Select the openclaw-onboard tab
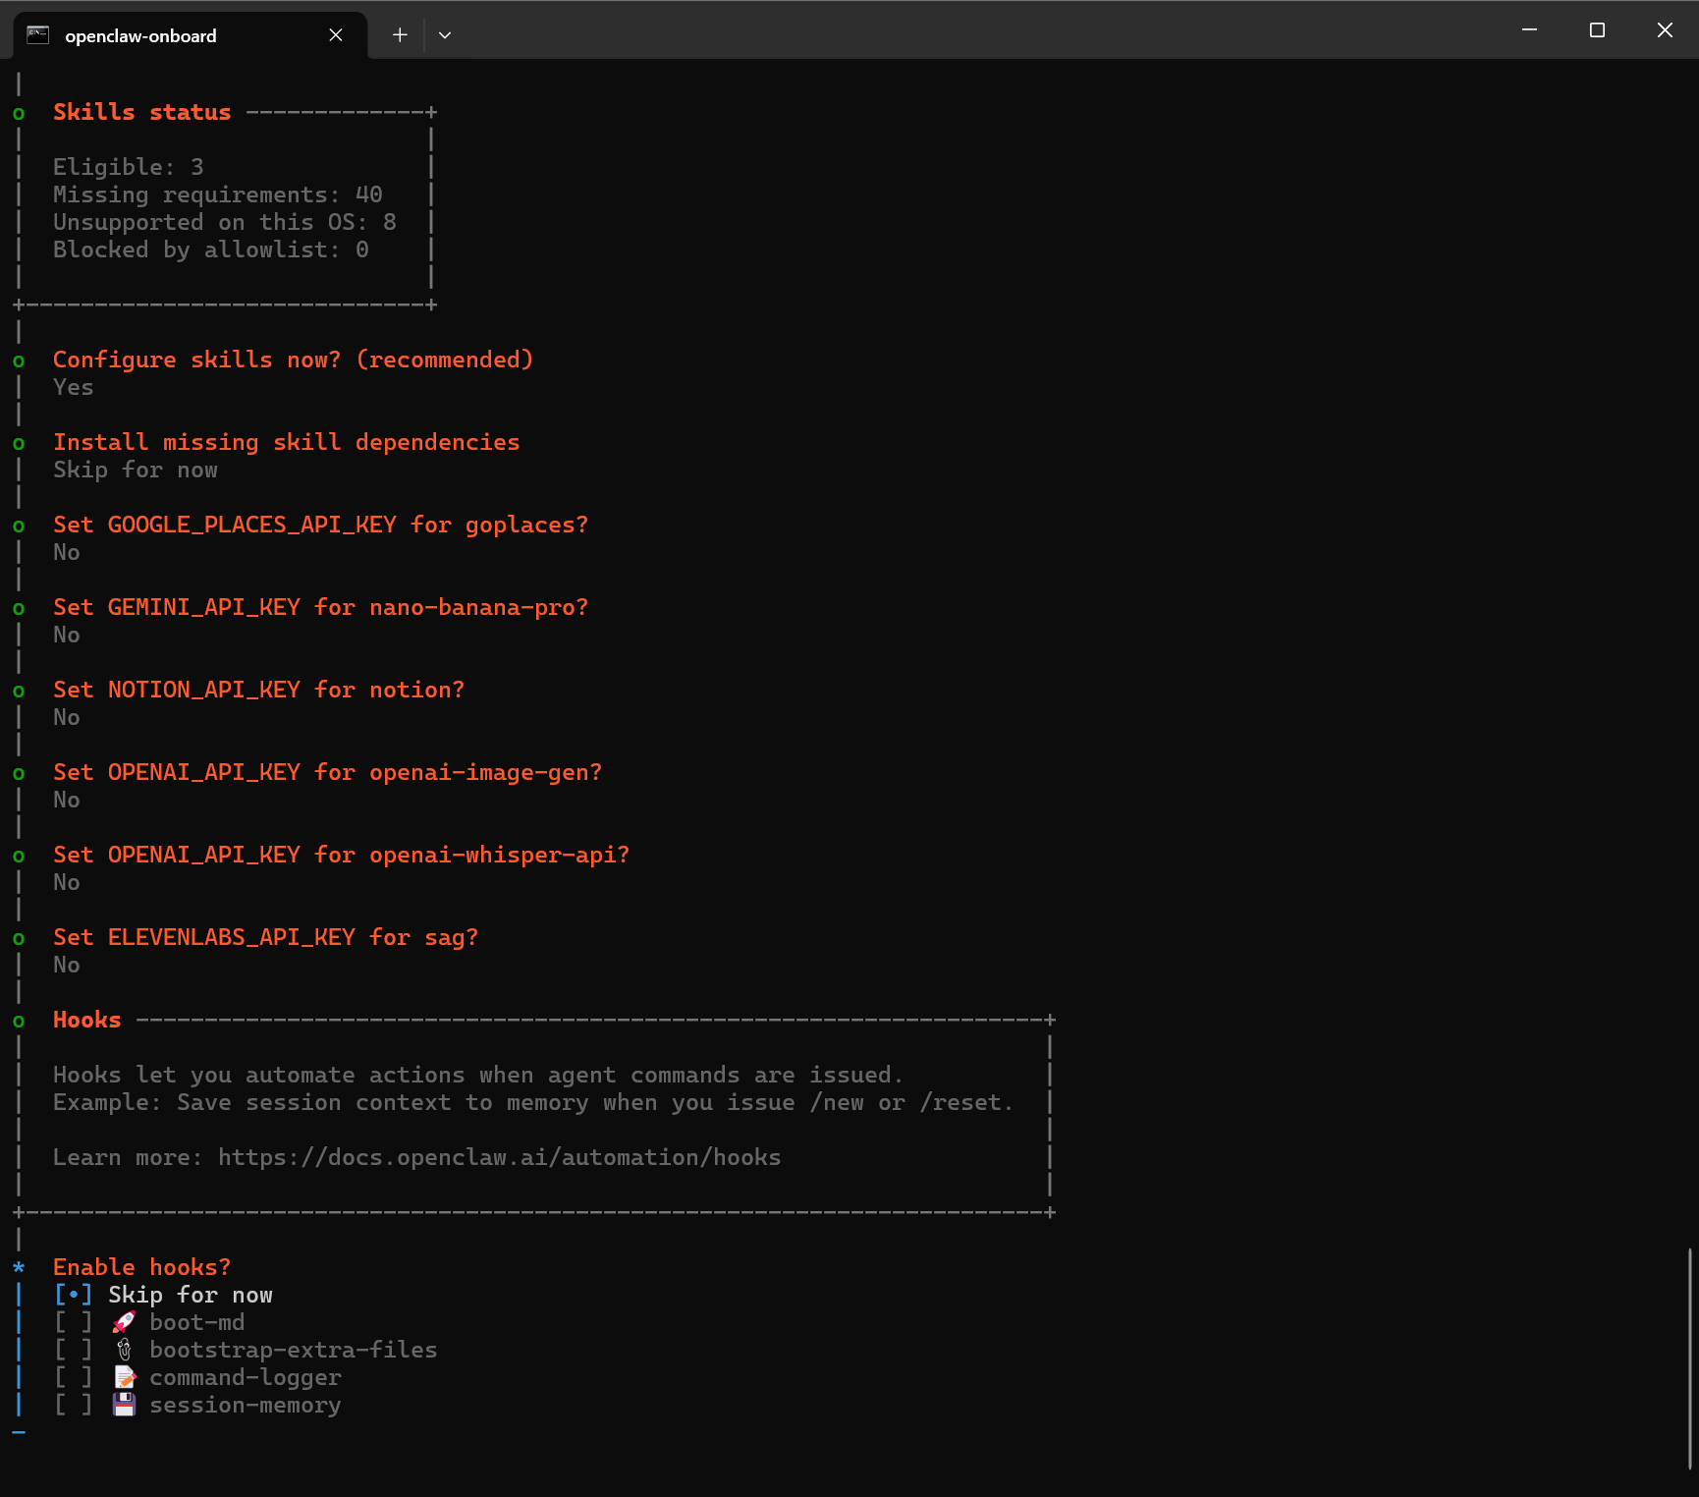Viewport: 1699px width, 1497px height. click(x=190, y=35)
